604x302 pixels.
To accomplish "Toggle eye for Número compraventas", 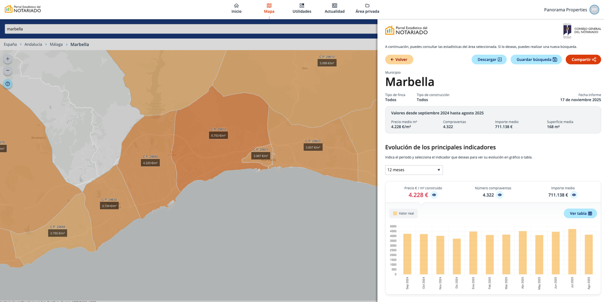I will click(x=500, y=195).
